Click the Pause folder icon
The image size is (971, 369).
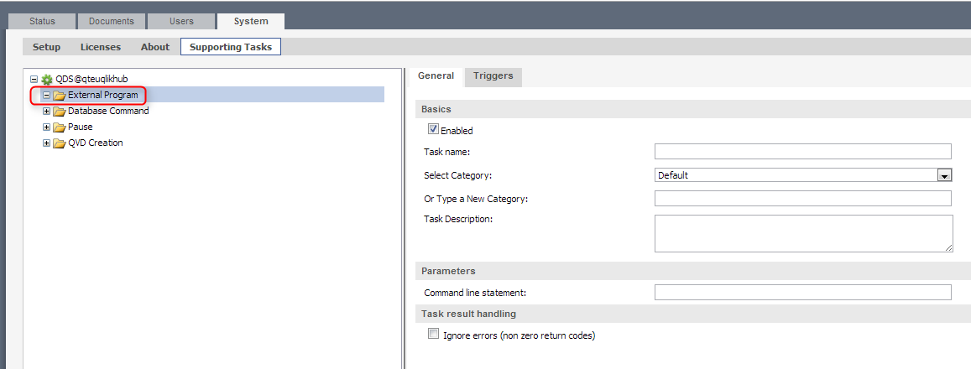coord(60,127)
